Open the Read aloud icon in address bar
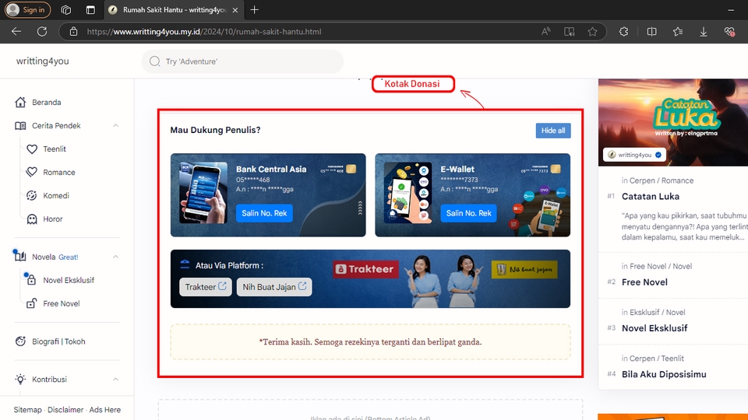748x420 pixels. pyautogui.click(x=545, y=31)
